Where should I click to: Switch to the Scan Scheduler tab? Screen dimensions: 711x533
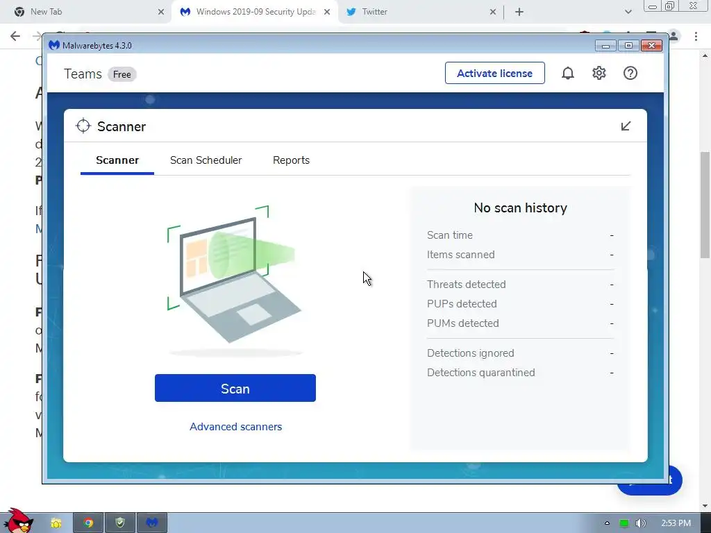click(x=206, y=160)
